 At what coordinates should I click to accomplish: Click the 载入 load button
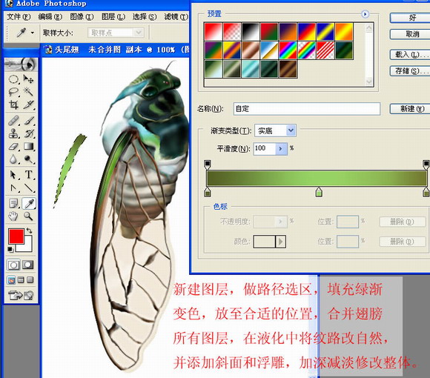(410, 55)
